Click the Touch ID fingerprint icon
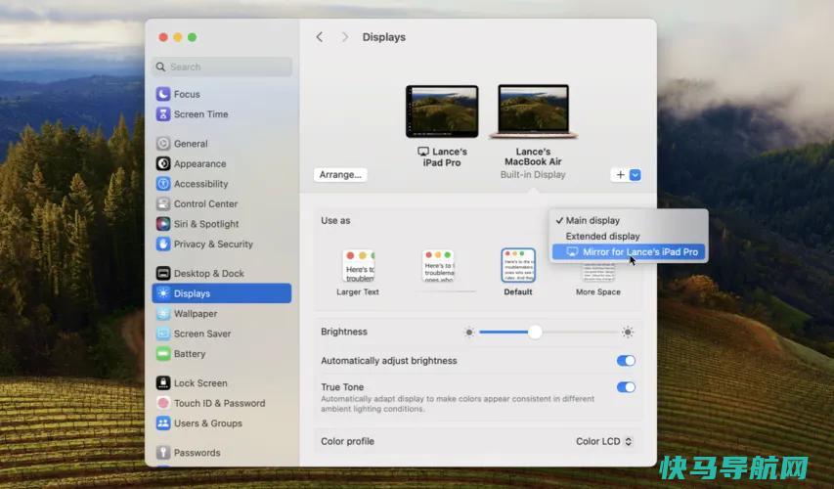The width and height of the screenshot is (834, 489). coord(163,403)
